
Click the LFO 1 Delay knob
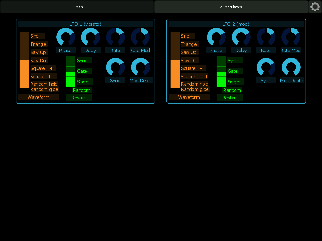click(x=91, y=37)
